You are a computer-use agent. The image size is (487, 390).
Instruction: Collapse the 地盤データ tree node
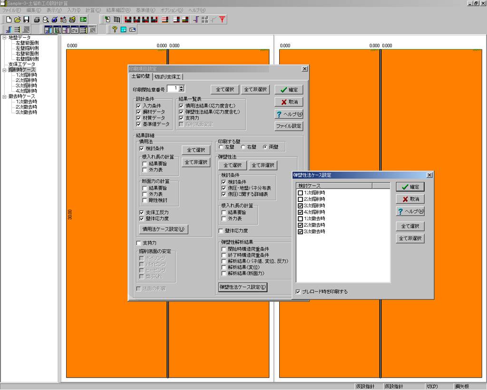pos(4,38)
